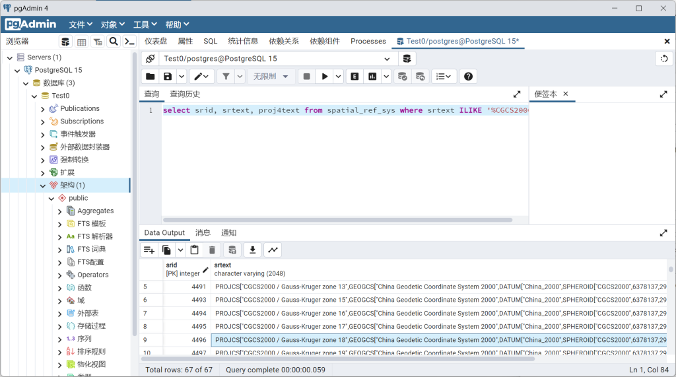Click view data table icon in browser
This screenshot has height=377, width=676.
(x=81, y=42)
